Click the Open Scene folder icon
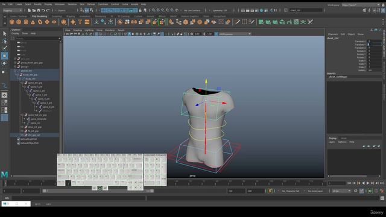The width and height of the screenshot is (386, 217). [34, 10]
